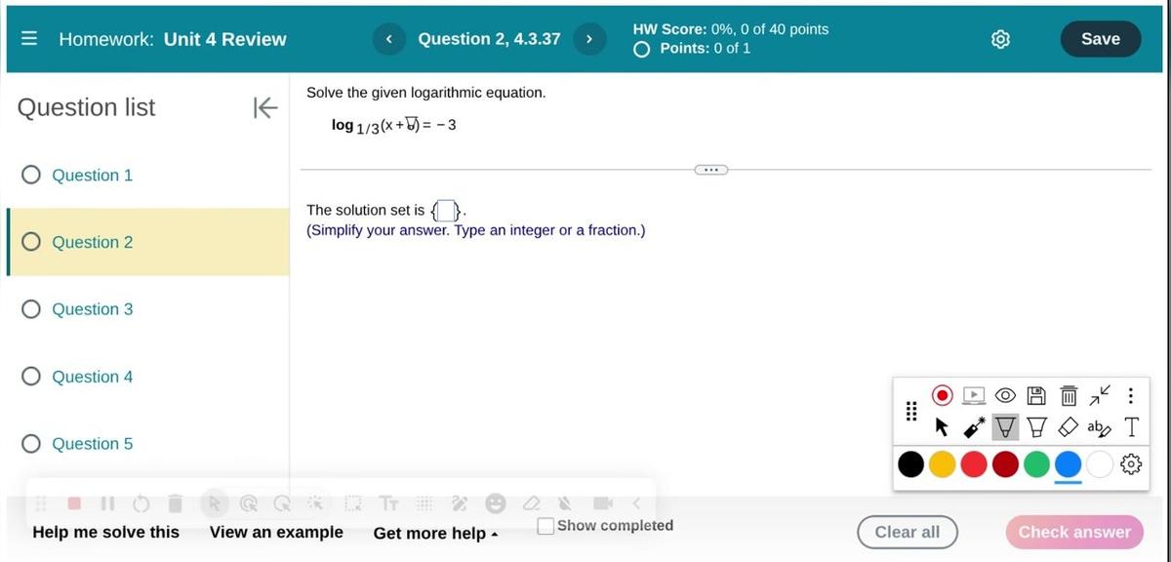Choose the Text tool
This screenshot has height=562, width=1171.
pos(1131,427)
